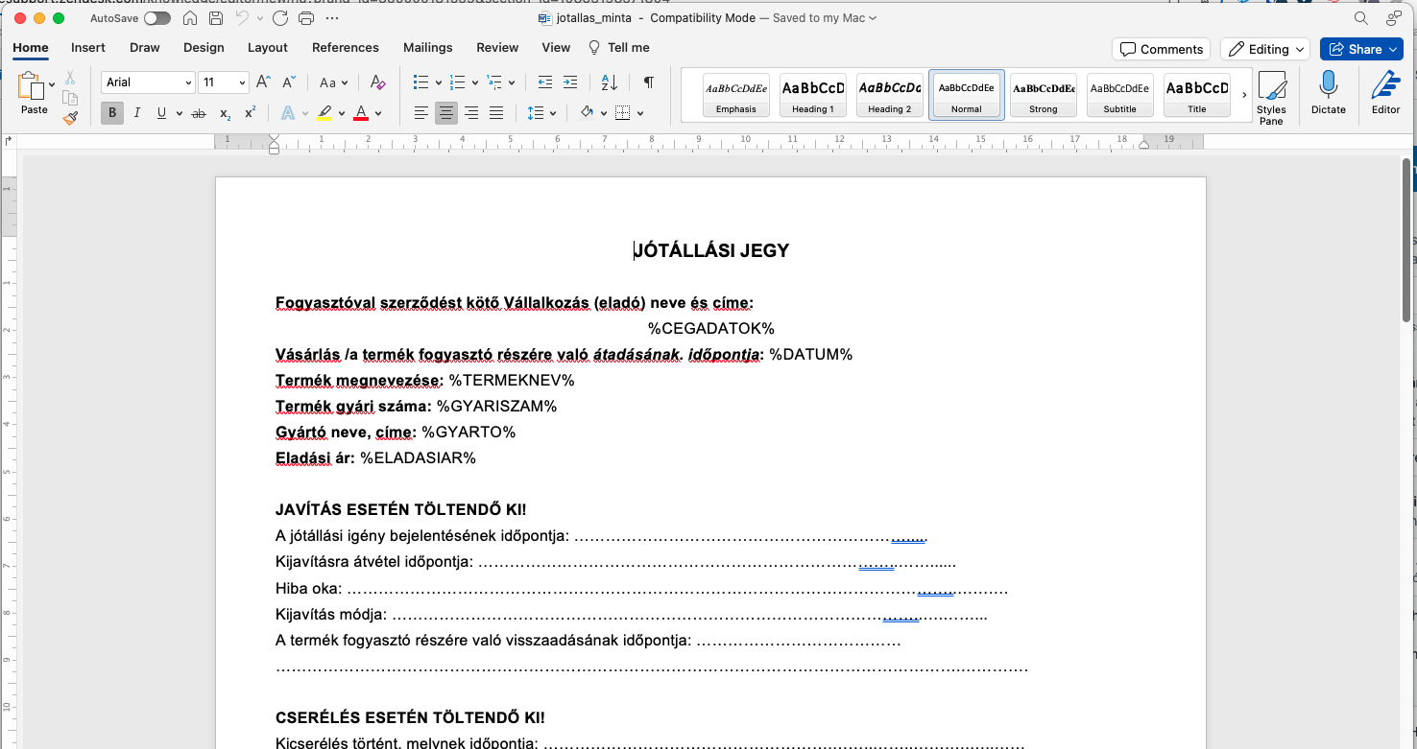Save the document with floppy disk icon
The height and width of the screenshot is (749, 1417).
tap(216, 18)
